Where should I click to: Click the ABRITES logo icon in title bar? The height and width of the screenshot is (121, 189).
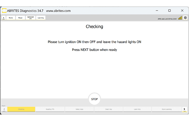pos(4,11)
